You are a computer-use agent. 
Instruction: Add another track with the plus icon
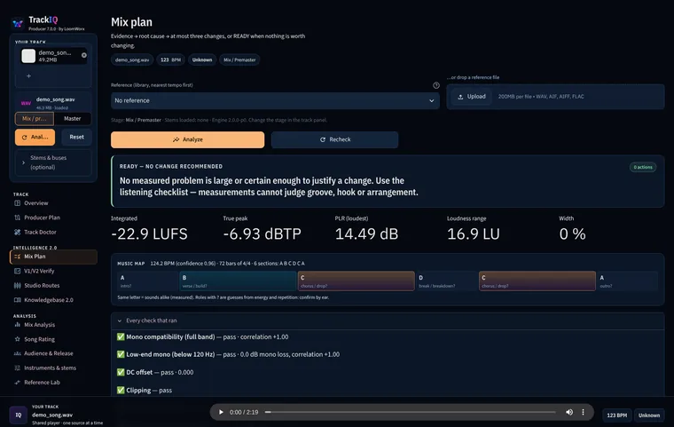pos(28,76)
